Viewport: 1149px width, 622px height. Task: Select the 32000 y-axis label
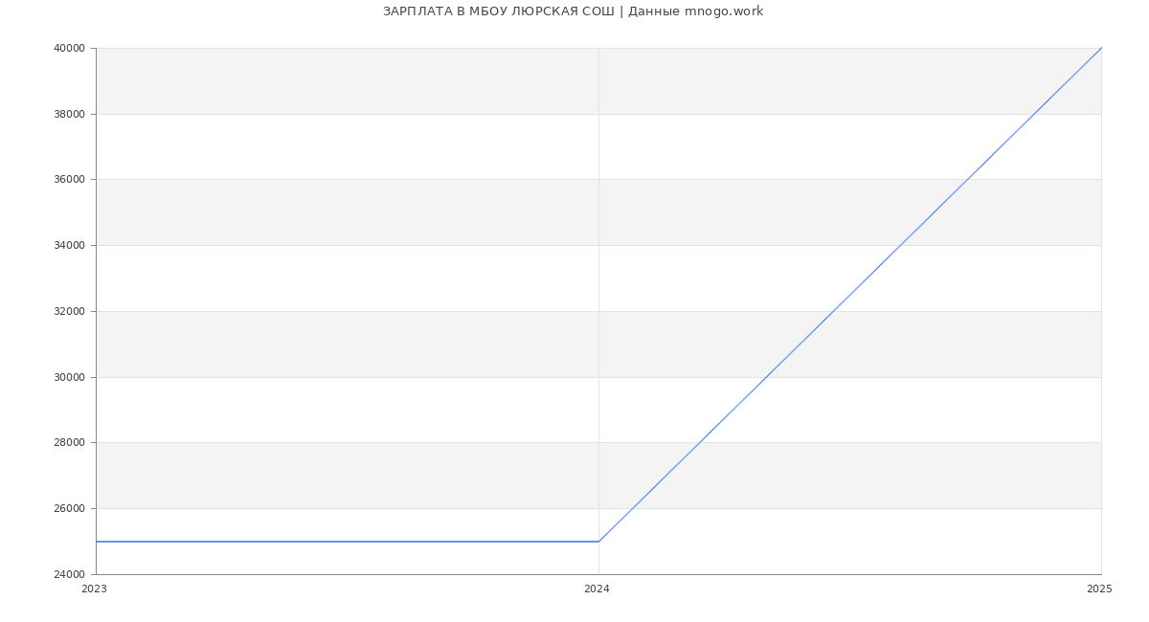pyautogui.click(x=69, y=312)
